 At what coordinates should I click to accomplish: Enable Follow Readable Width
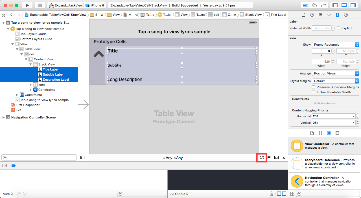pyautogui.click(x=314, y=92)
